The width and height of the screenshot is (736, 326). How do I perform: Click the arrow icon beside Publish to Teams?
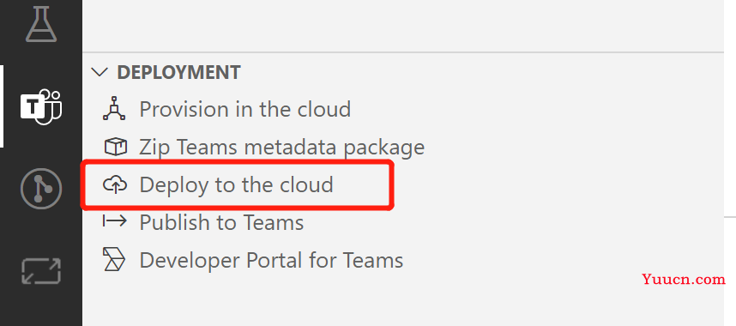pyautogui.click(x=115, y=220)
